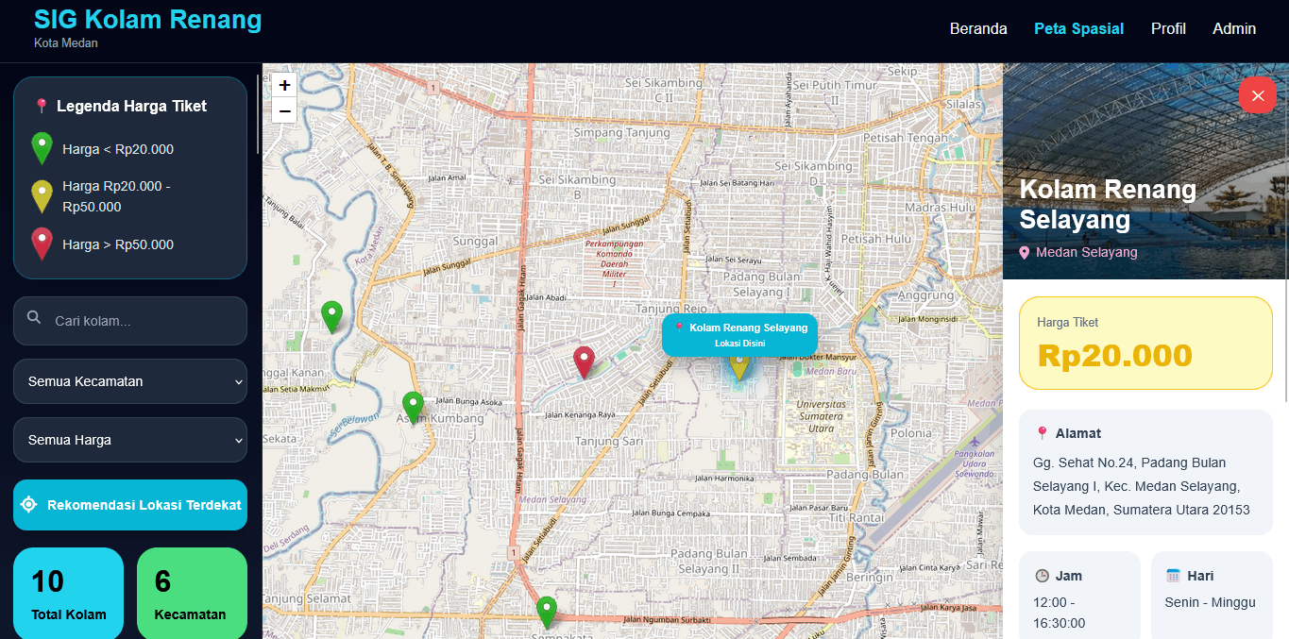Image resolution: width=1289 pixels, height=639 pixels.
Task: Close the Kolam Renang Selayang detail panel
Action: click(1257, 95)
